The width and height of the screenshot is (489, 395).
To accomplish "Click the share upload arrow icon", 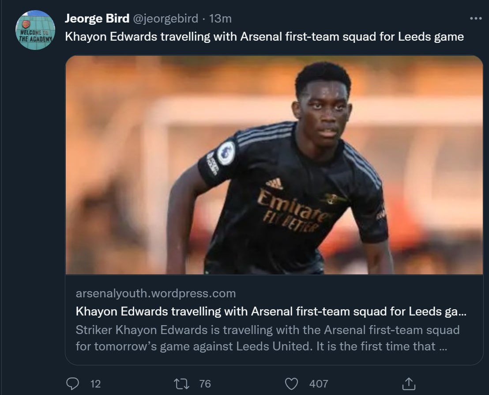I will (x=409, y=384).
